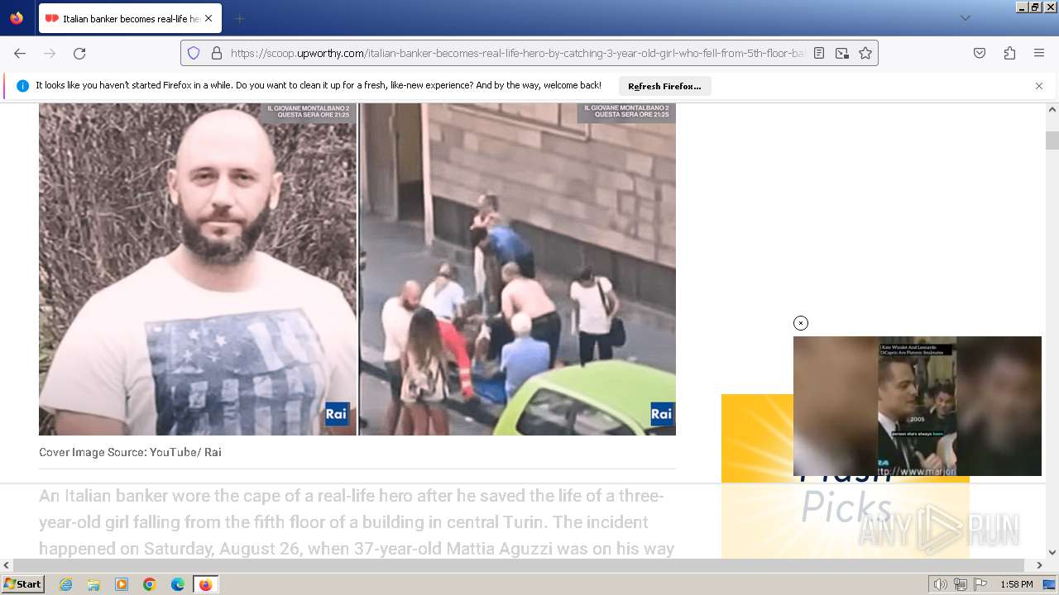Launch Microsoft Edge from taskbar

tap(178, 584)
